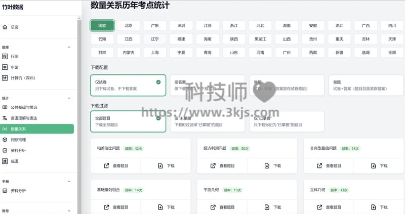
Task: Click the translate icon for 言语理解与表达
Action: point(5,118)
